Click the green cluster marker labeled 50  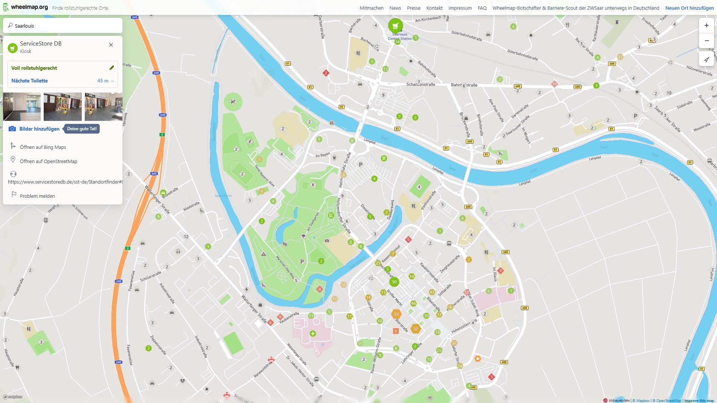click(x=394, y=282)
